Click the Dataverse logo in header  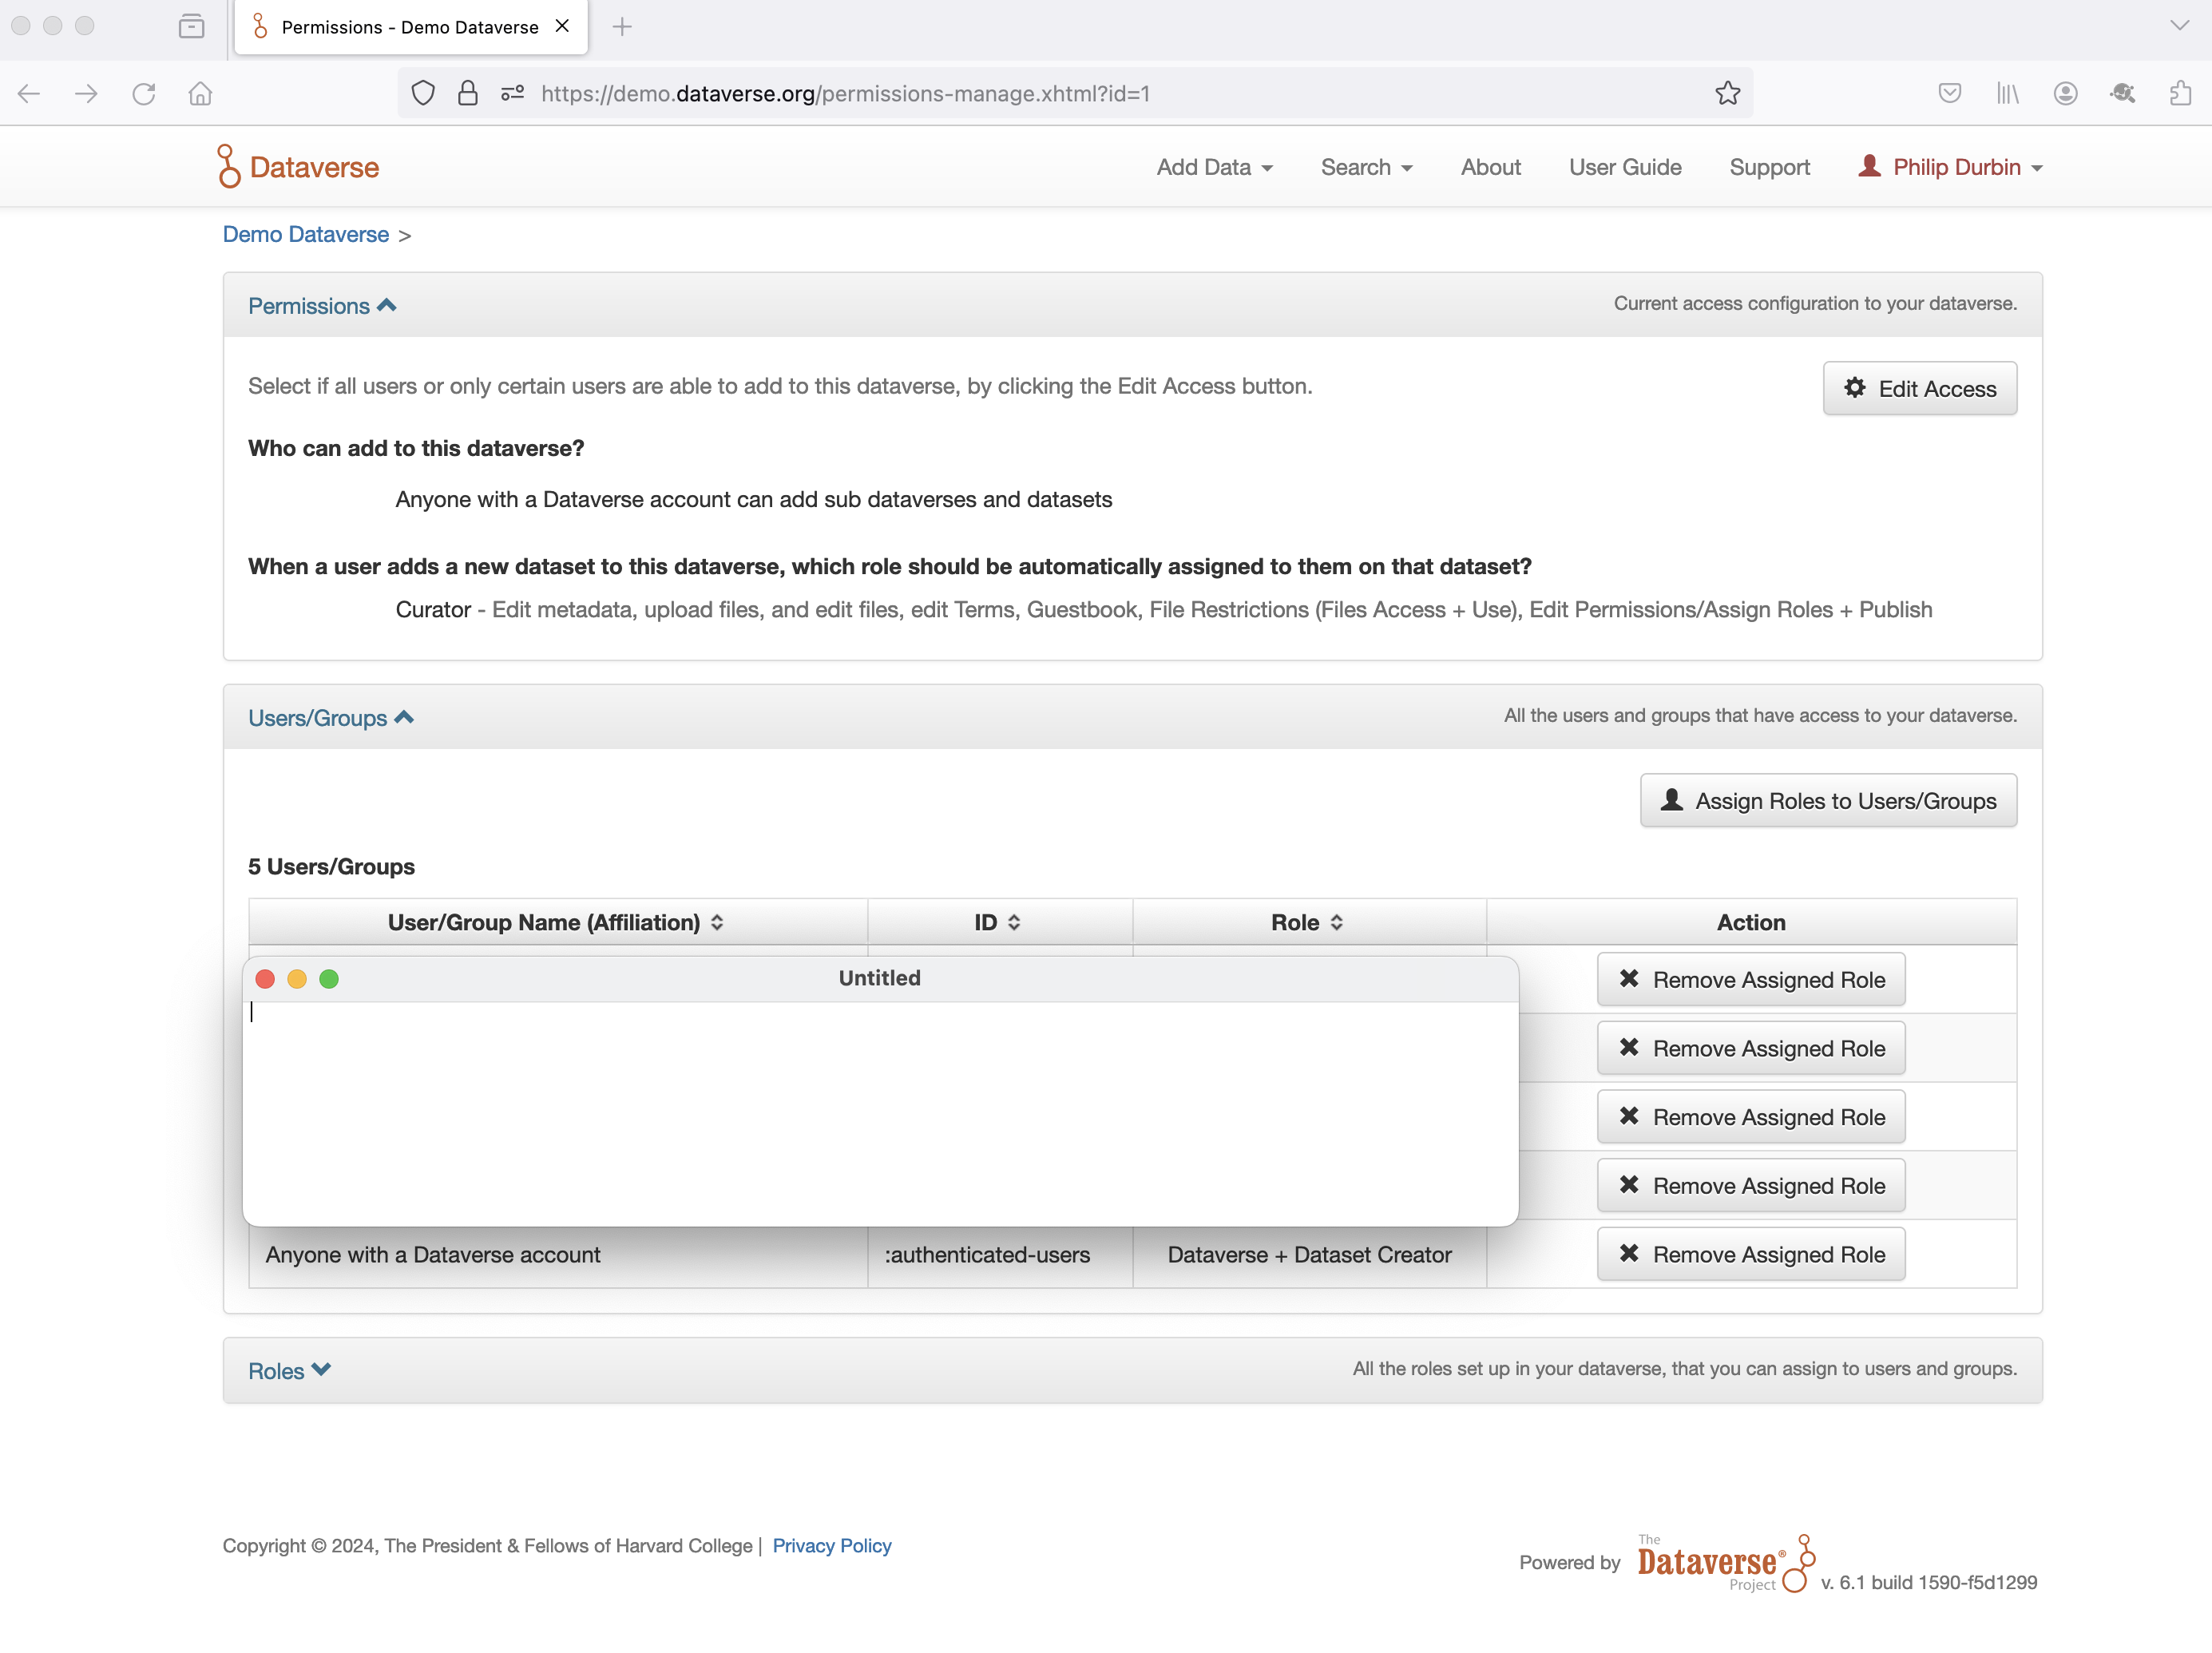298,167
